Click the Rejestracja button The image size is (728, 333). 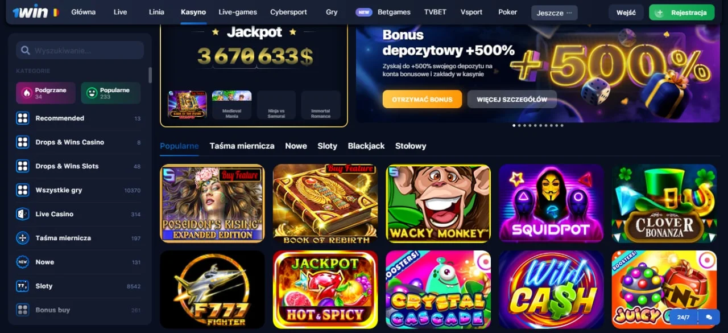pos(682,13)
